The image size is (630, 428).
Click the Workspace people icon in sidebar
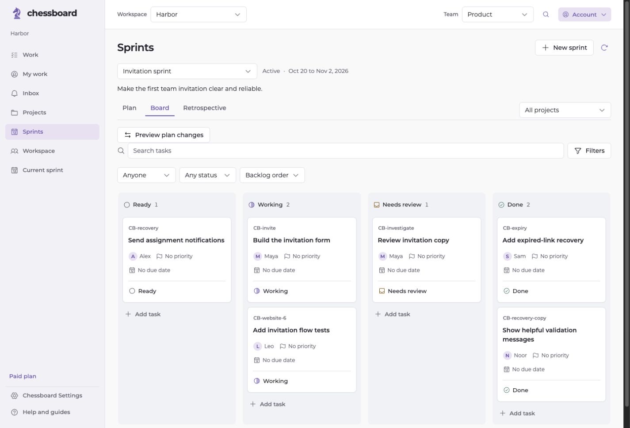point(14,151)
